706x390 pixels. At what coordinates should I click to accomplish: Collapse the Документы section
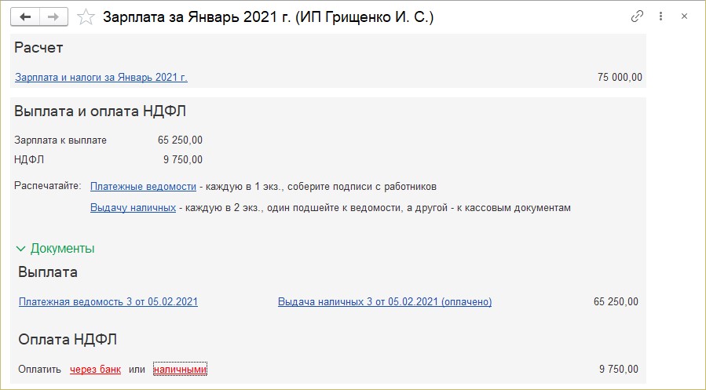(56, 248)
